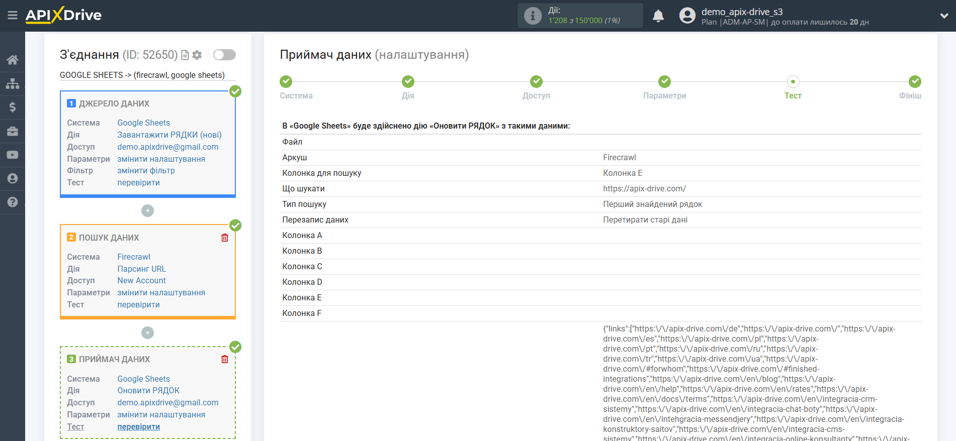Click Завантажити РЯДКИ (нові) link
956x441 pixels.
169,135
